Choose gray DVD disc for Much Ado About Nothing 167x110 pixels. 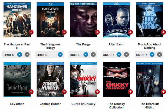[x=159, y=55]
